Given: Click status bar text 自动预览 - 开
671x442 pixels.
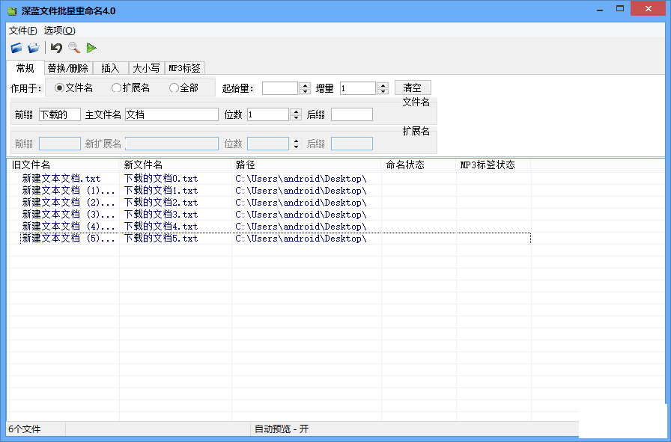Looking at the screenshot, I should click(x=282, y=429).
